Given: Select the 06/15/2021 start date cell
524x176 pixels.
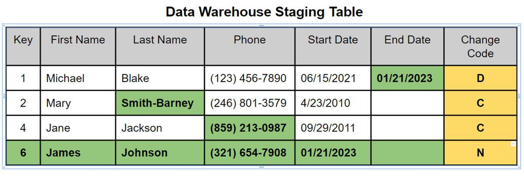Looking at the screenshot, I should 333,78.
